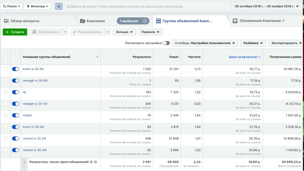Select all ad sets with header checkbox

pos(6,57)
